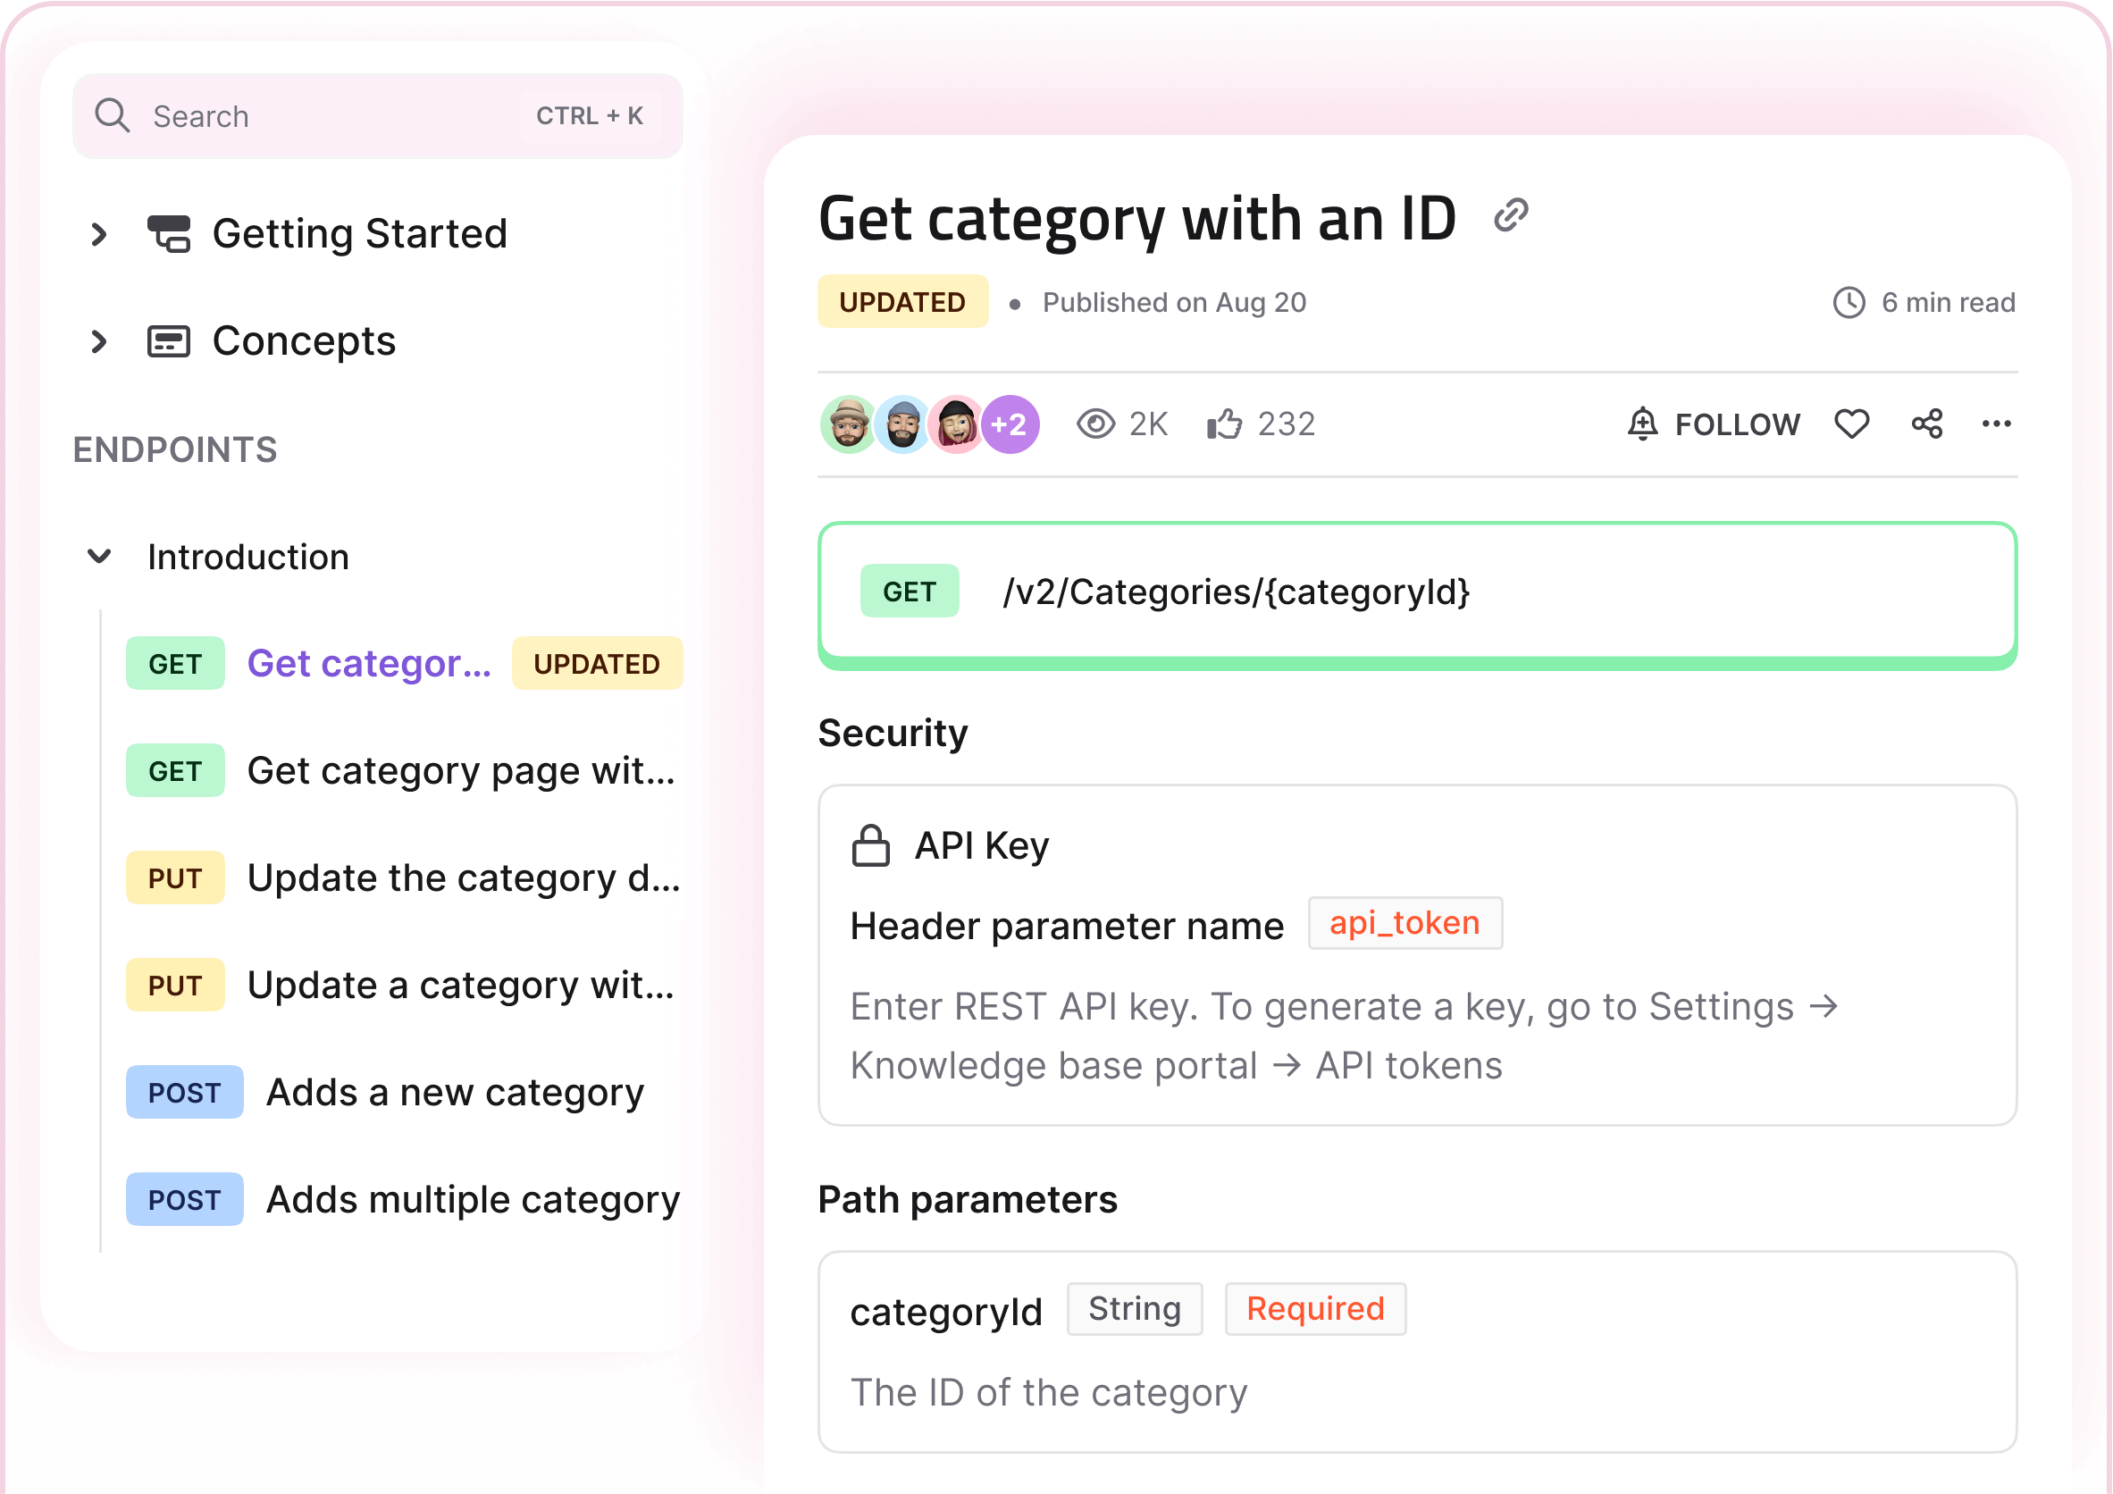Select Adds a new category endpoint

click(x=455, y=1093)
